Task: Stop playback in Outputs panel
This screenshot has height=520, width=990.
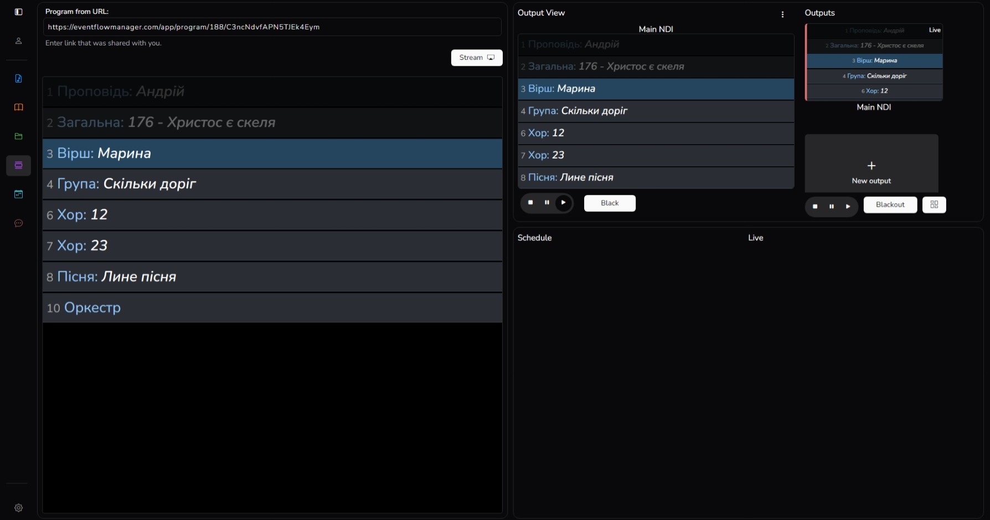Action: pyautogui.click(x=815, y=207)
